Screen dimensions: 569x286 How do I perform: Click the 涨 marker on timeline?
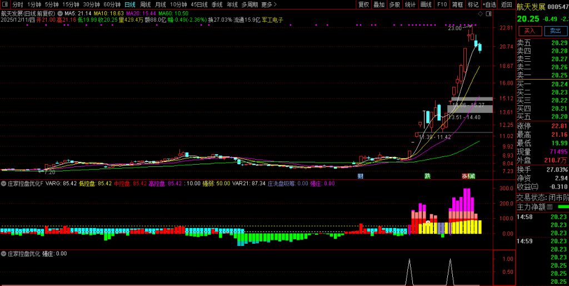click(465, 176)
